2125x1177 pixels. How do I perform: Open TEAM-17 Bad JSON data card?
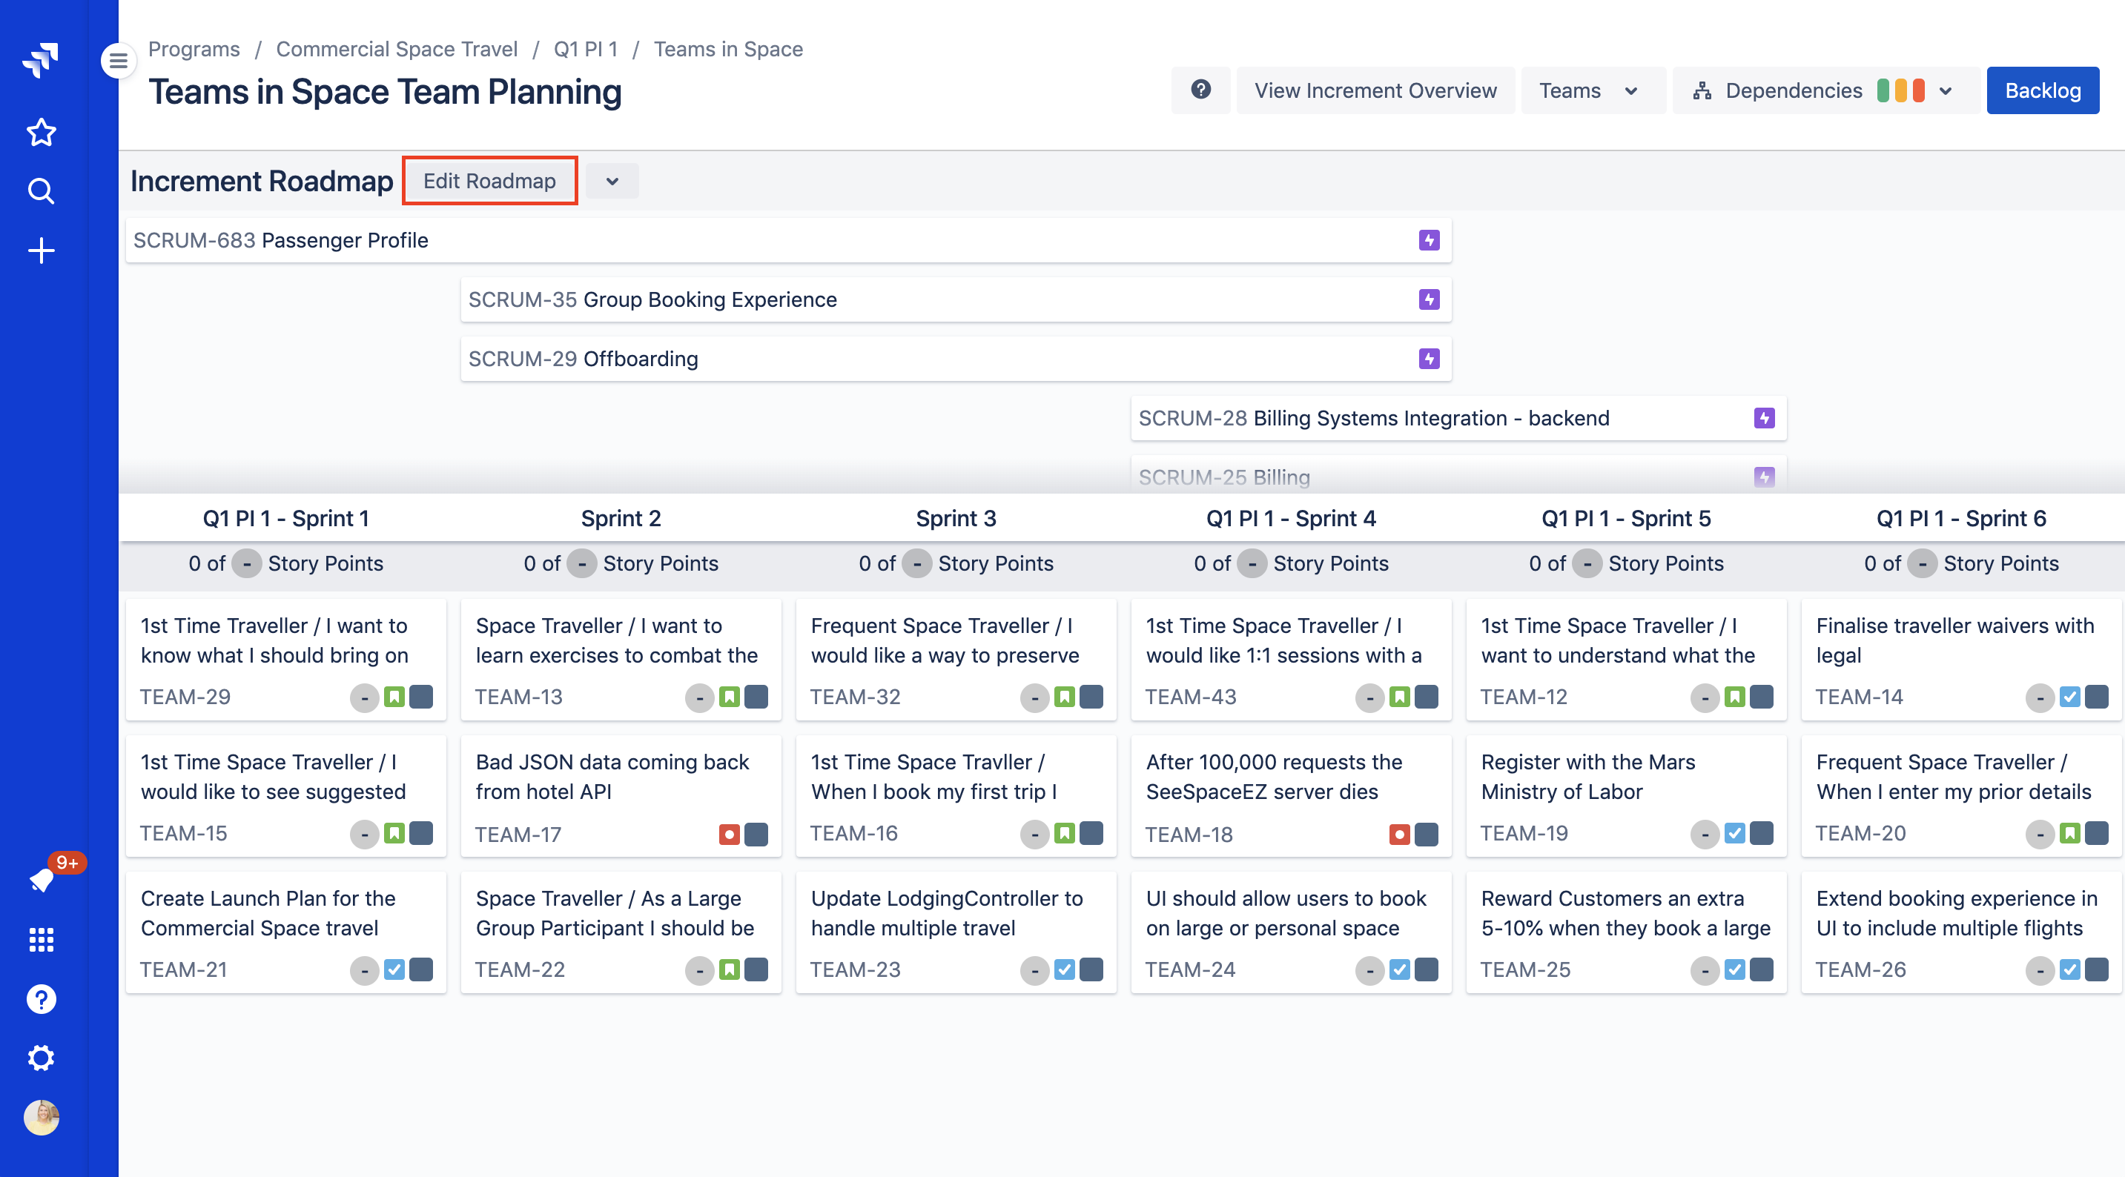point(621,796)
